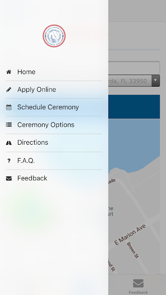Tap the calendar icon for Schedule Ceremony
Image resolution: width=166 pixels, height=295 pixels.
(9, 107)
